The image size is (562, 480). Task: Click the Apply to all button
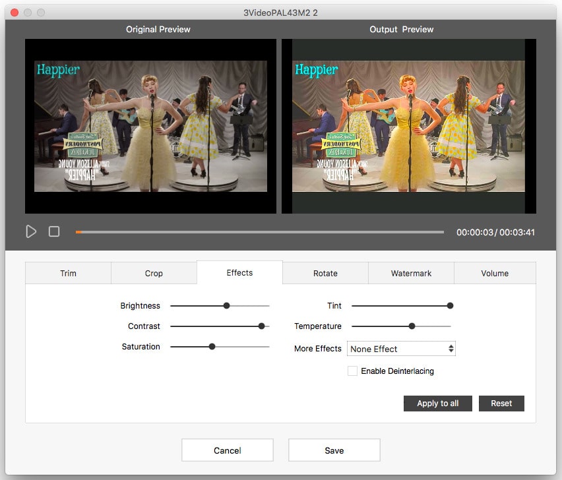tap(437, 404)
